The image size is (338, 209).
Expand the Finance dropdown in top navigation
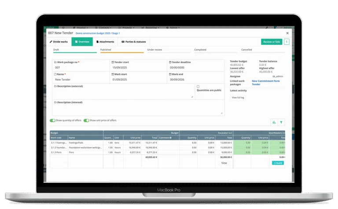click(x=82, y=27)
